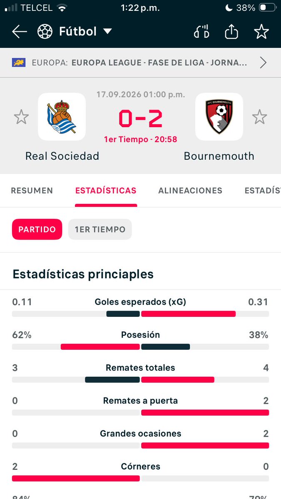Open the audio commentary headphones icon
Viewport: 281px width, 499px height.
[x=201, y=32]
